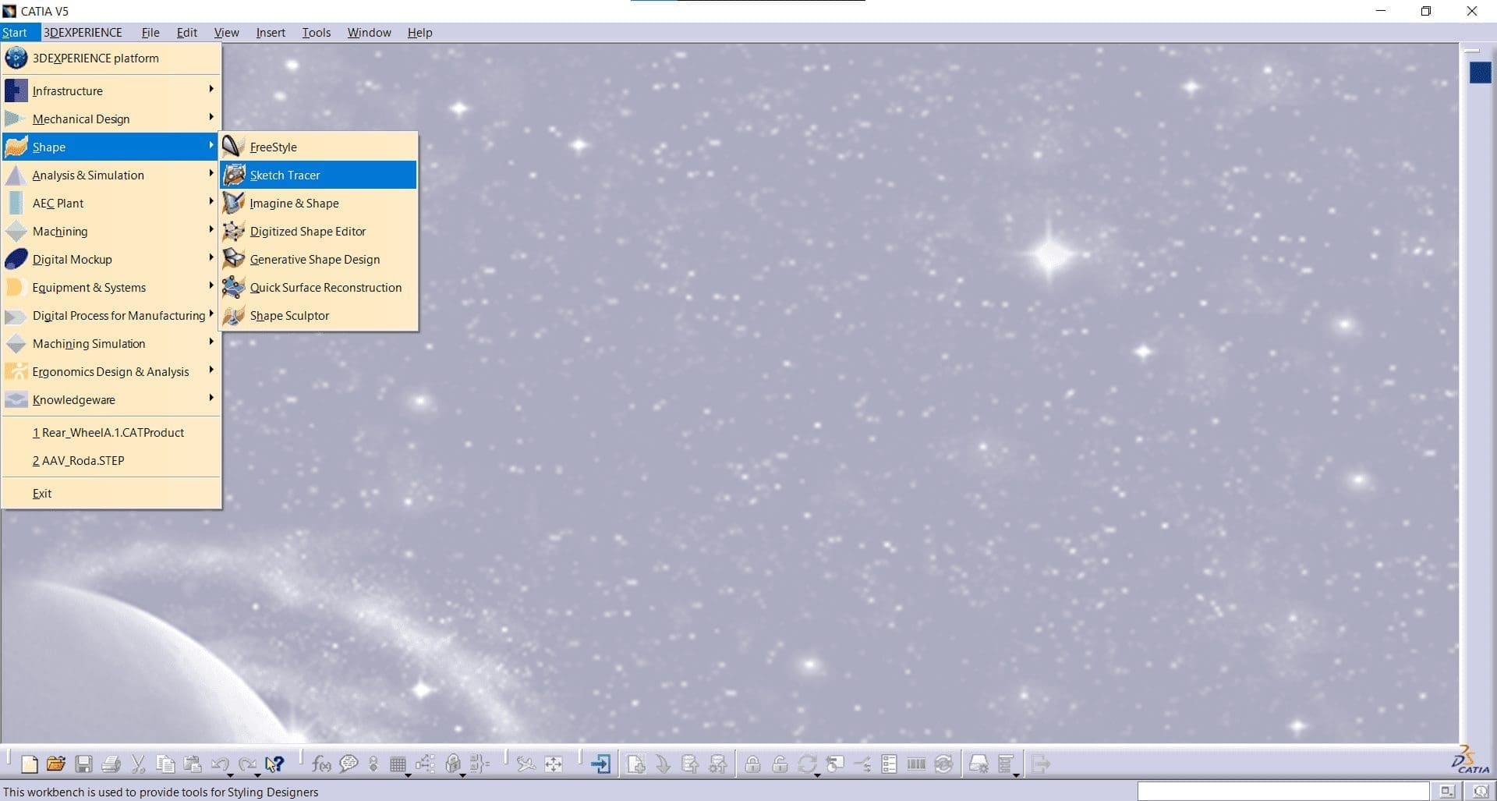The width and height of the screenshot is (1497, 801).
Task: Click the padlock knowledge tool icon
Action: (x=453, y=764)
